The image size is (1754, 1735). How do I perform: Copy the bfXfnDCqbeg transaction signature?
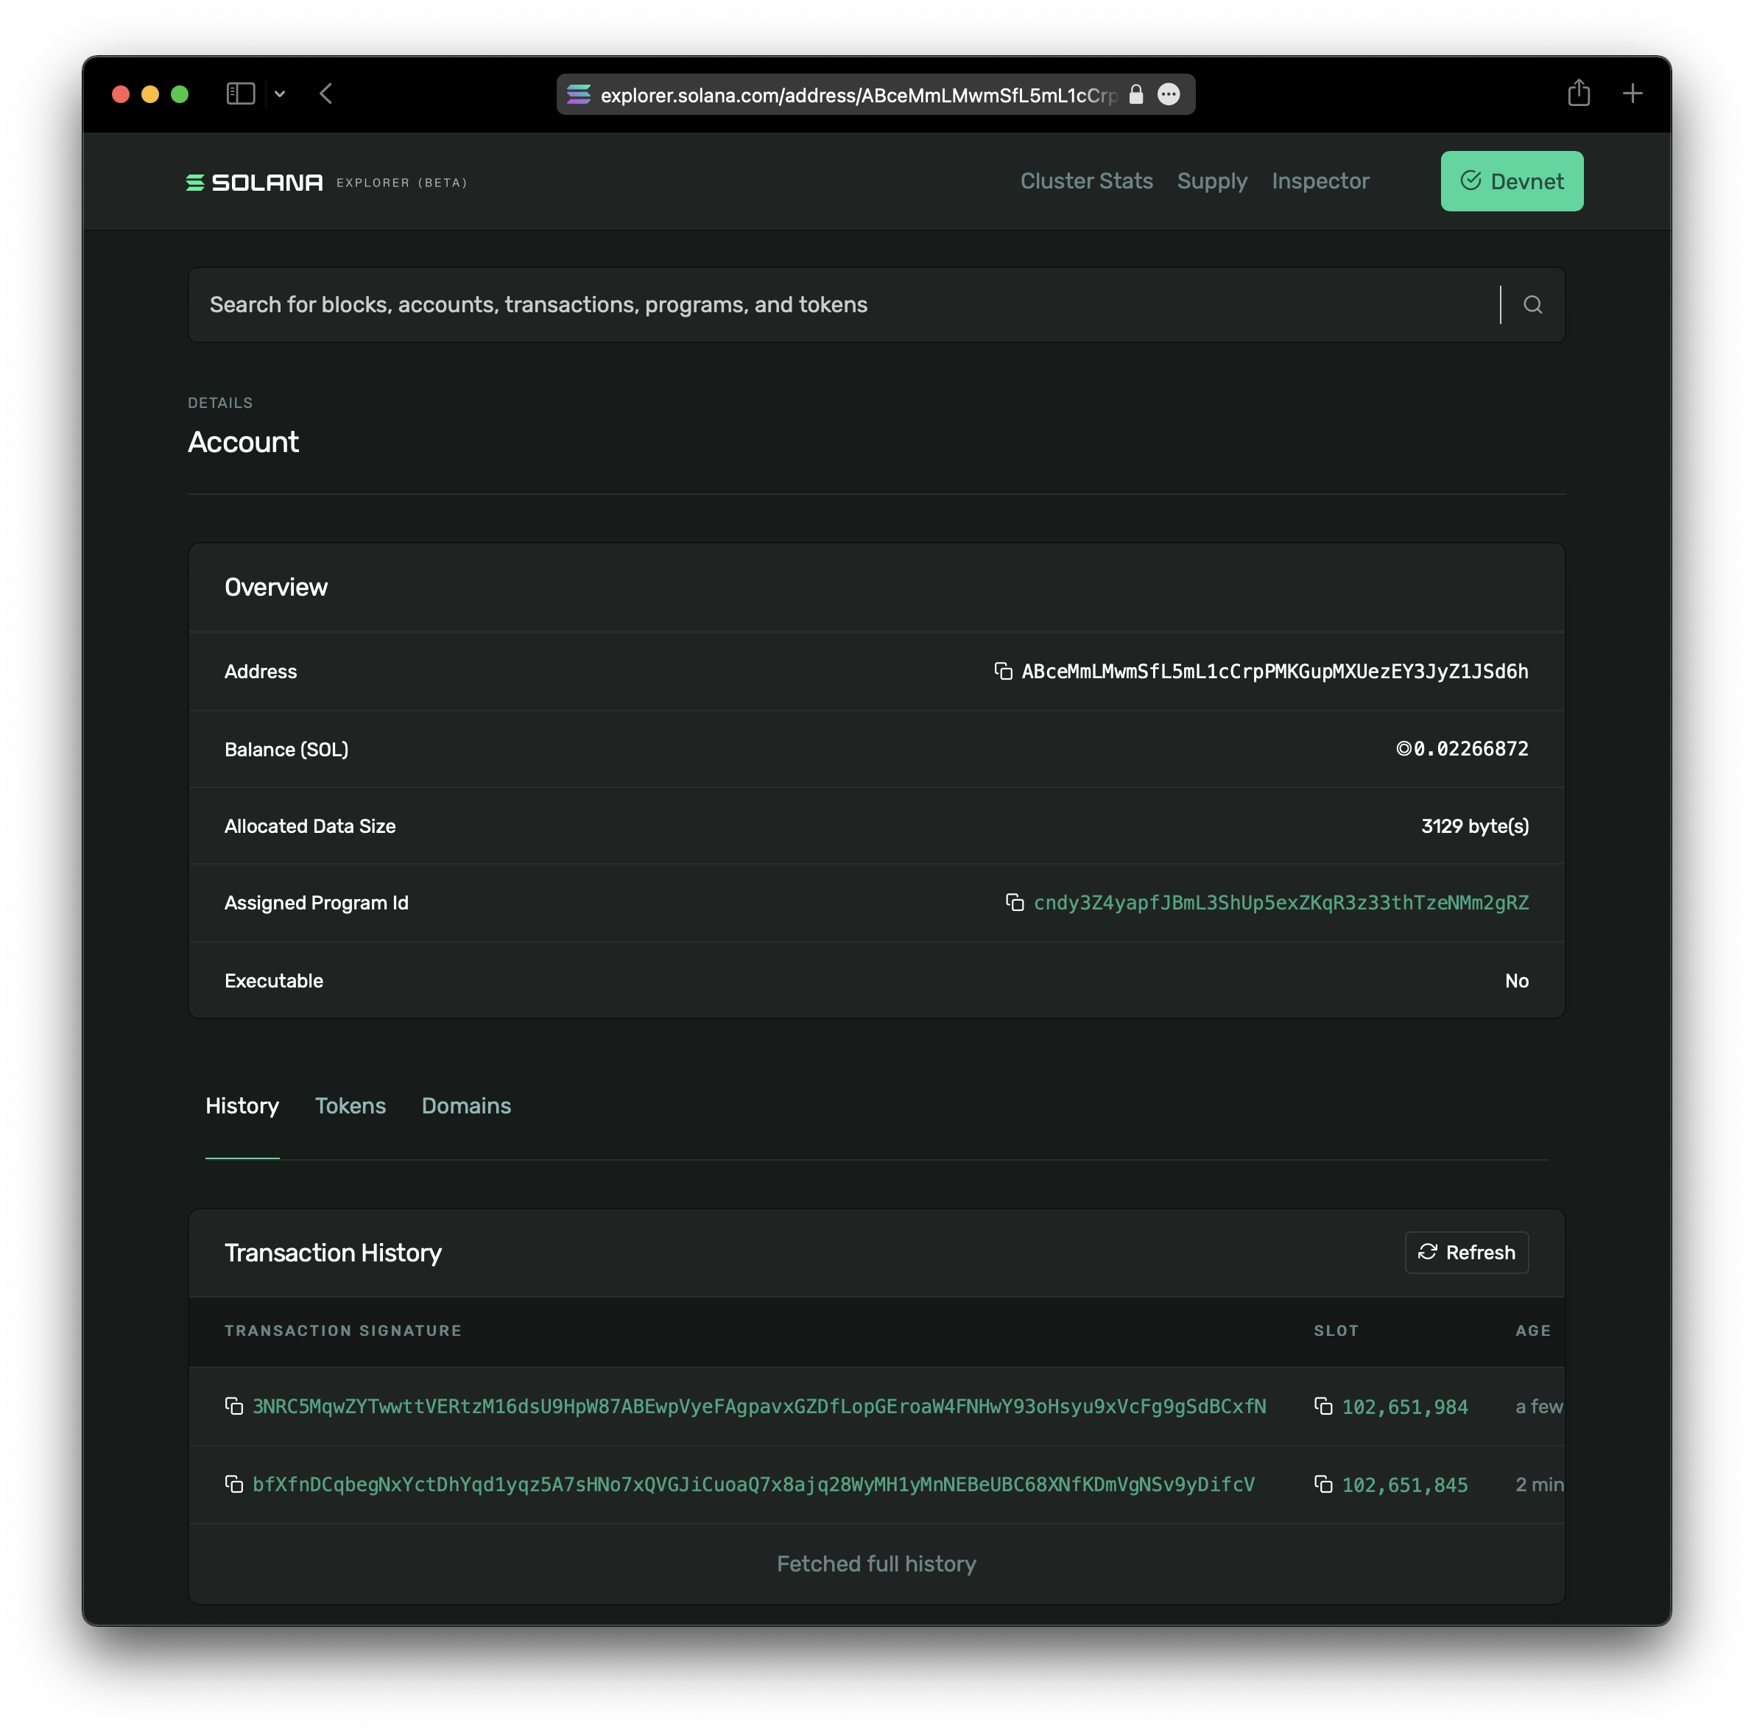coord(234,1485)
